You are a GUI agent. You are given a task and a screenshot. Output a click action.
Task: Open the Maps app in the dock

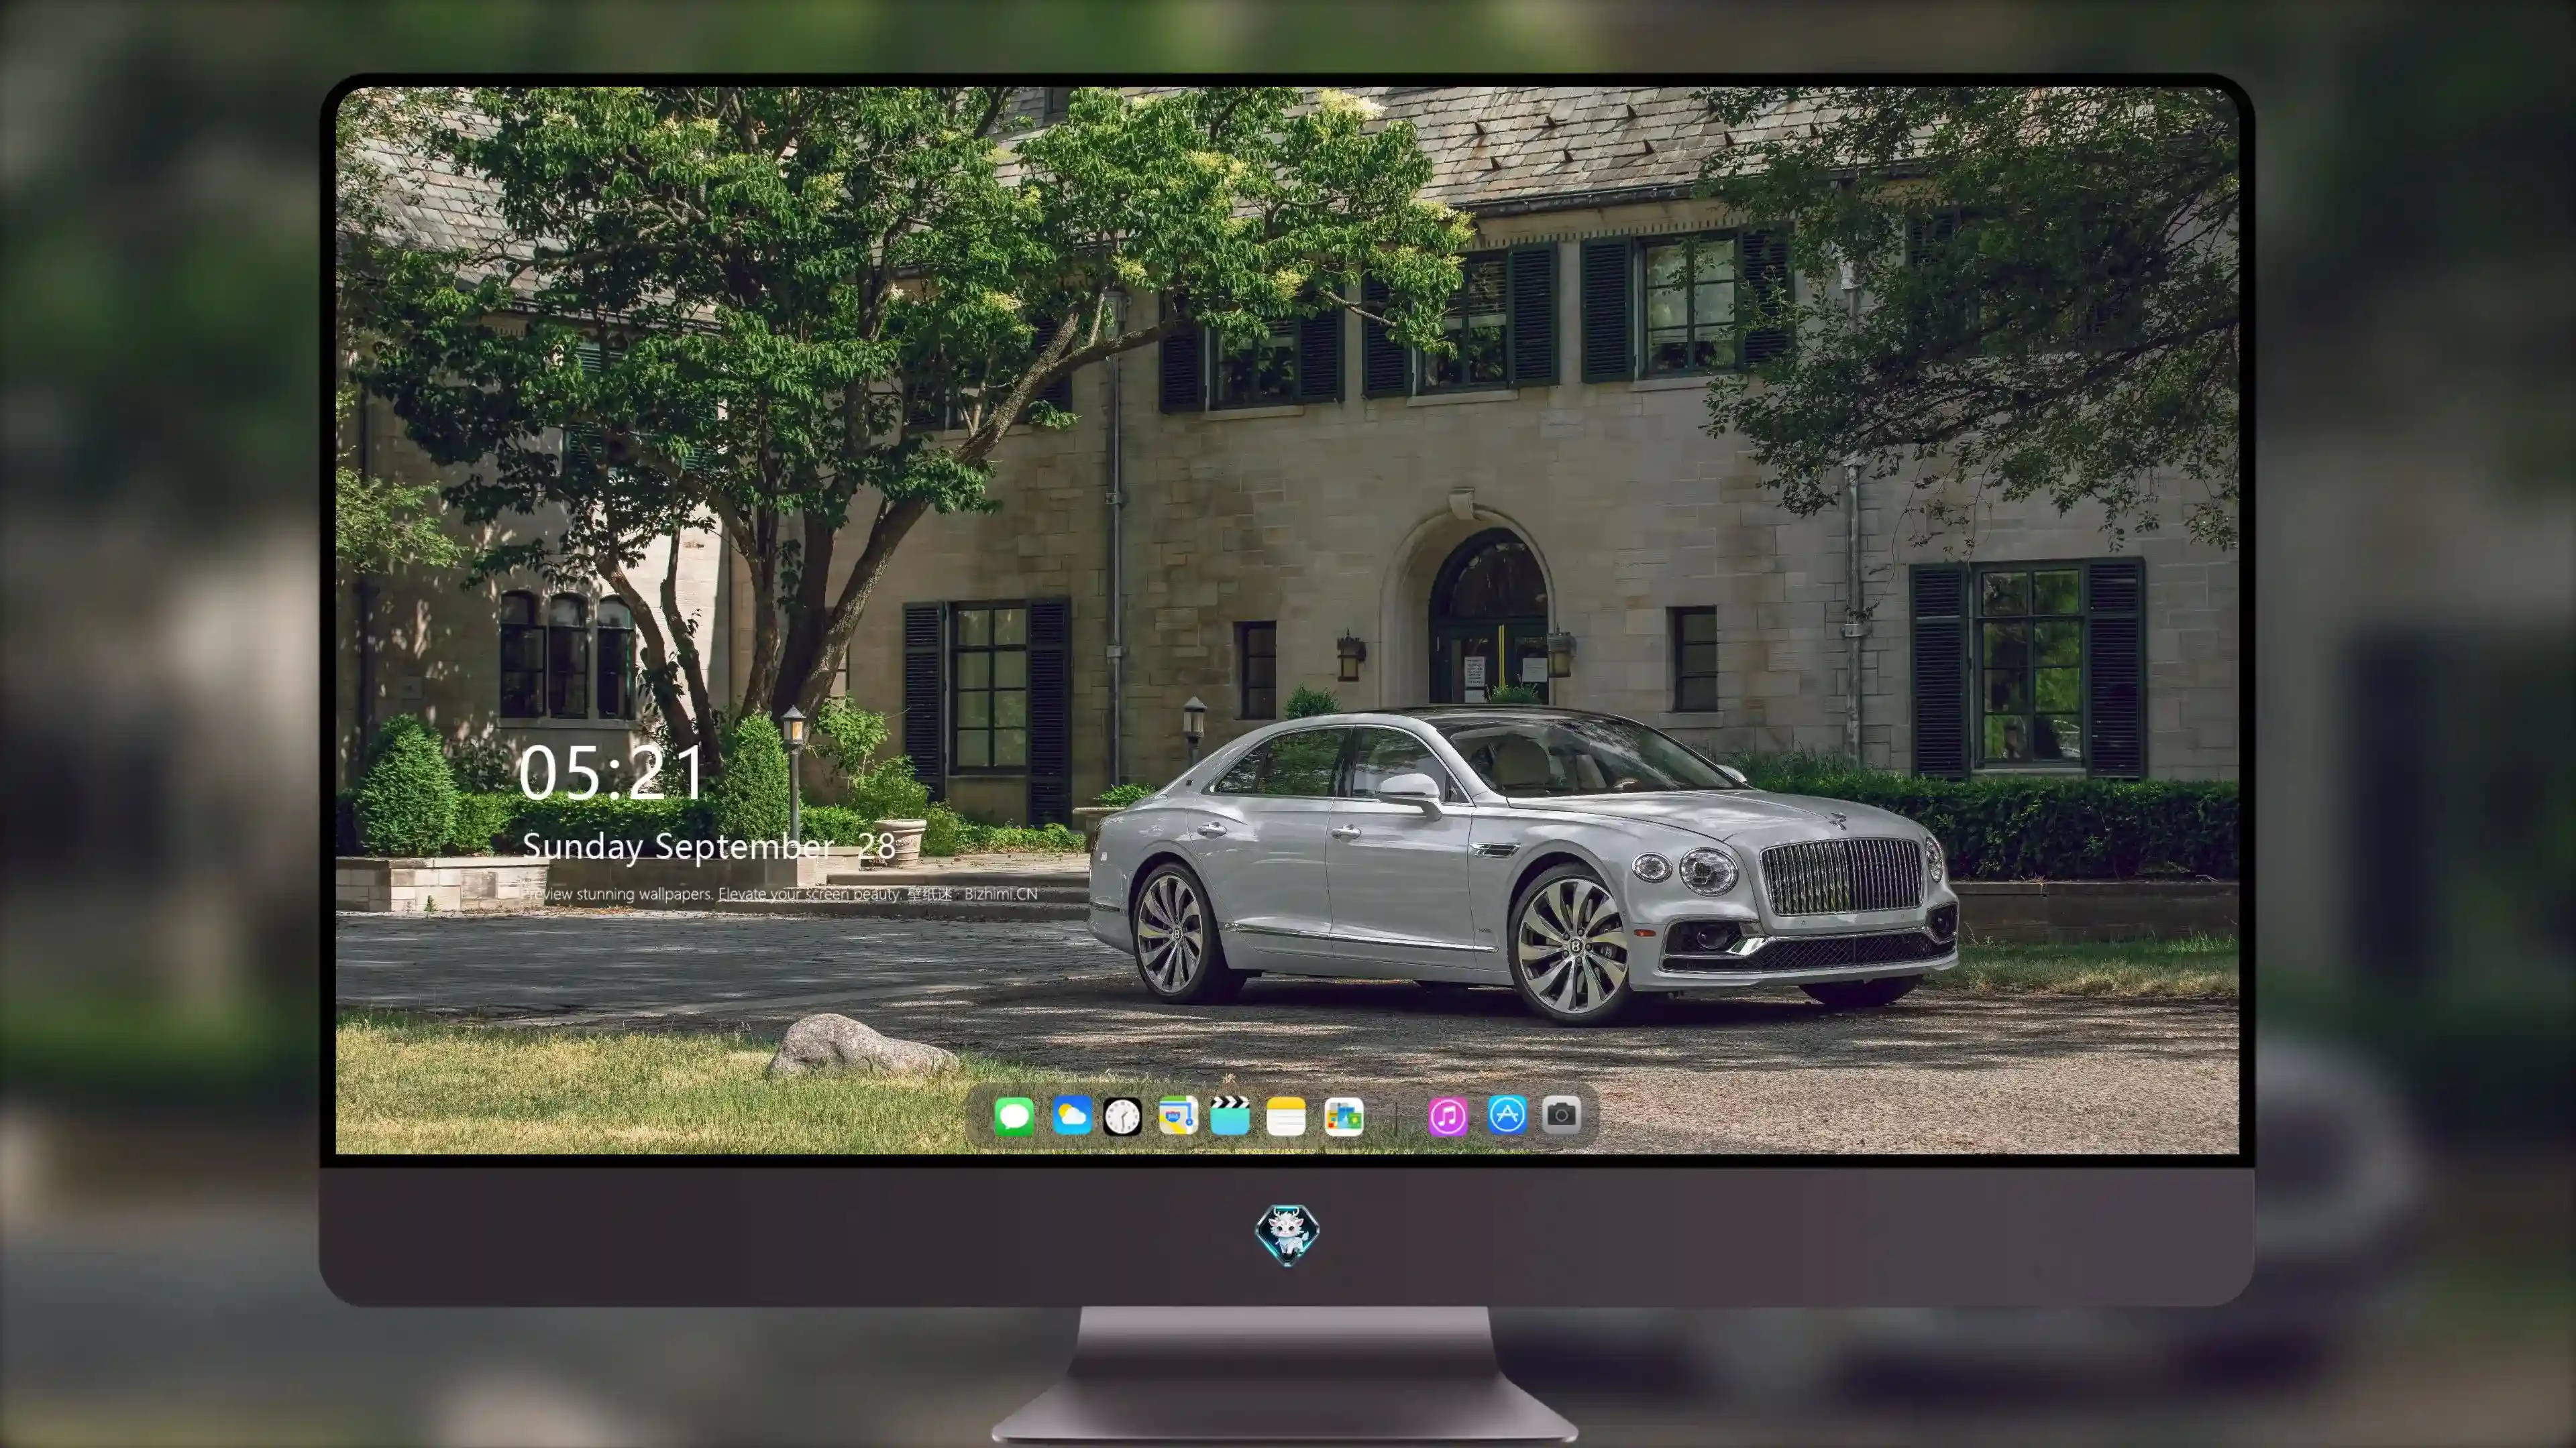point(1178,1115)
